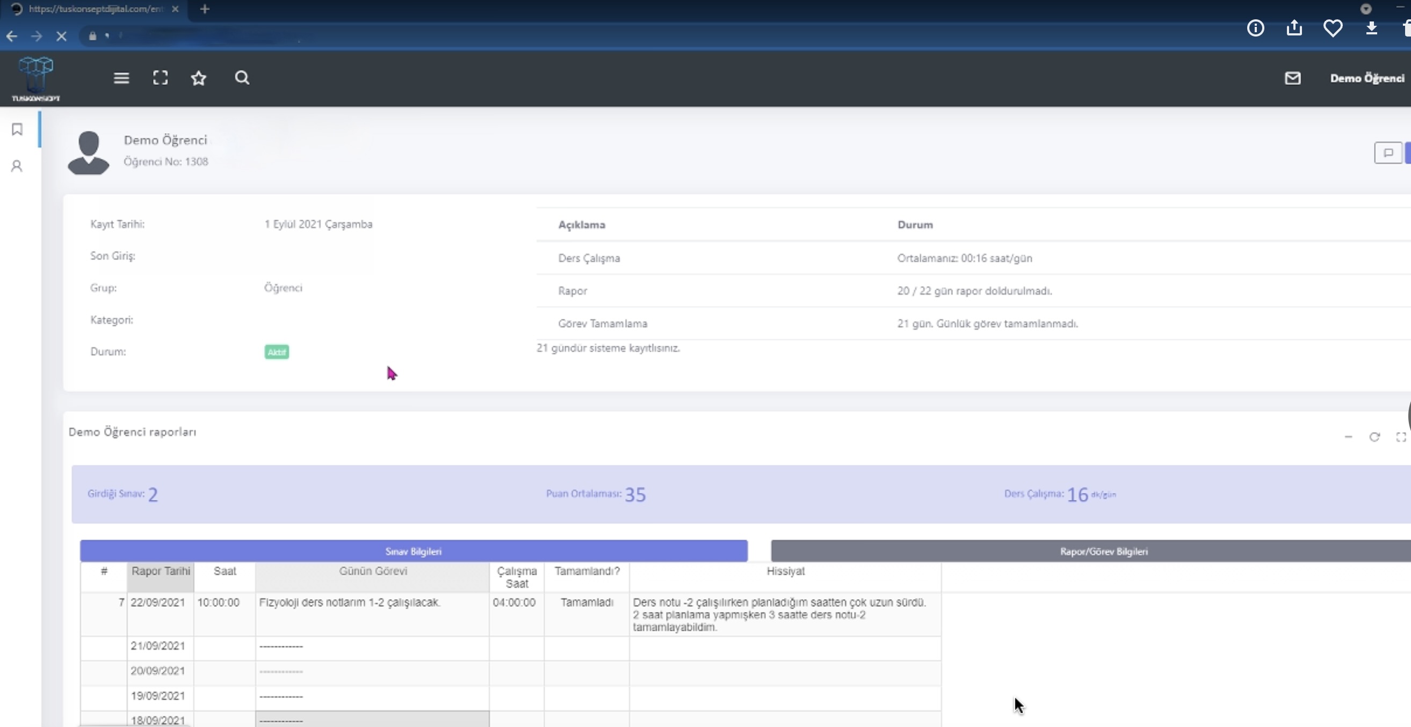
Task: Click the browser forward arrow
Action: pyautogui.click(x=37, y=36)
